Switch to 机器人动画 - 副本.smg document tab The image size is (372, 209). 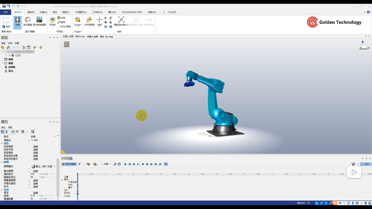(x=74, y=36)
